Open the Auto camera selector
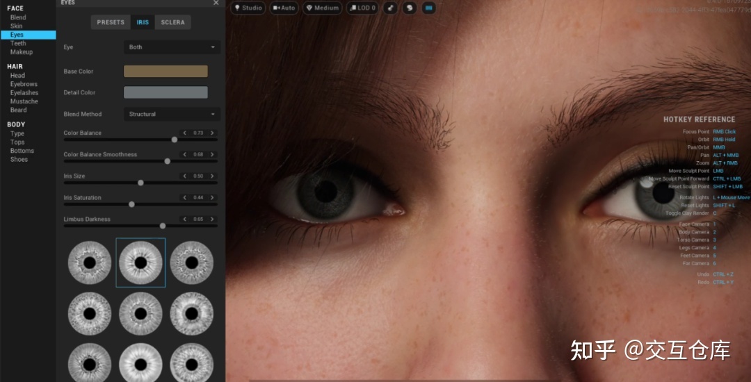Viewport: 751px width, 382px height. [x=284, y=8]
